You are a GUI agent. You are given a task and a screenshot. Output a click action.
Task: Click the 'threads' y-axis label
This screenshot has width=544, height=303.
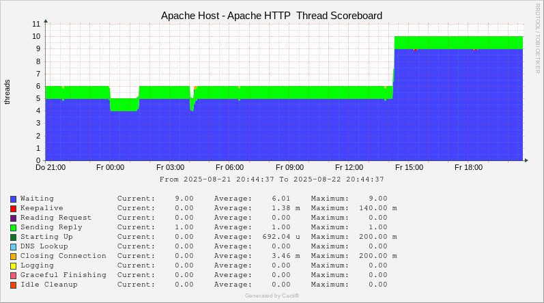click(8, 92)
